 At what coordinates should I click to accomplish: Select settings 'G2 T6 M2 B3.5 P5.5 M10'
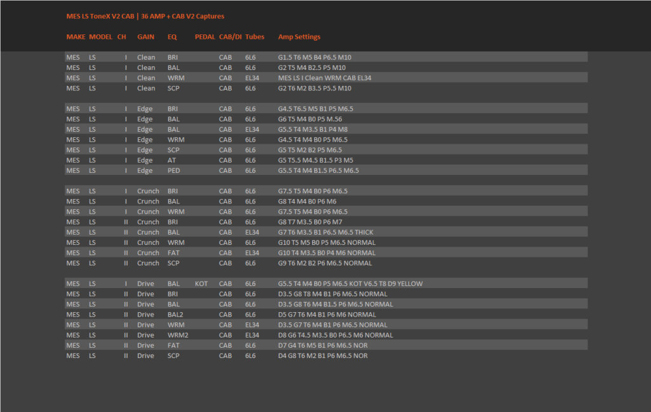315,88
